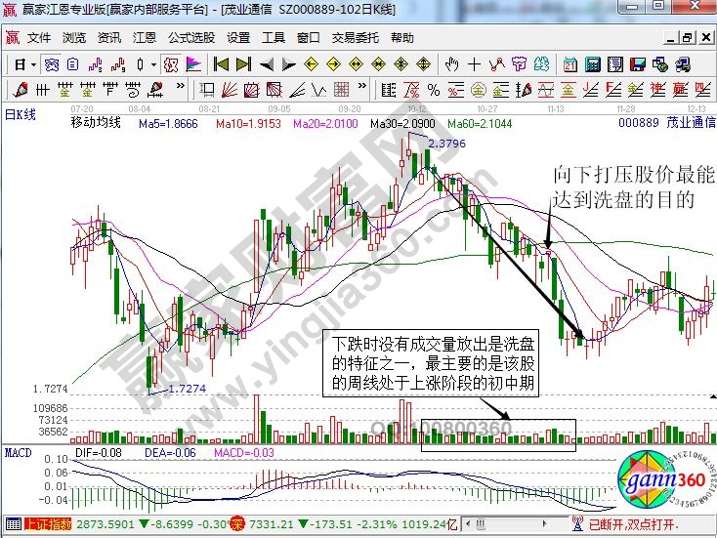Open the 公式选股 menu
The height and width of the screenshot is (538, 717).
(x=191, y=37)
